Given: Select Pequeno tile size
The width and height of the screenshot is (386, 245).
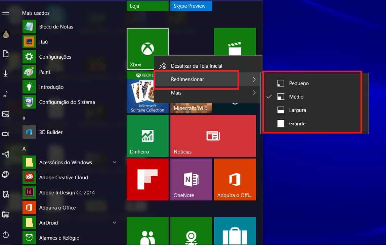Looking at the screenshot, I should coord(314,83).
